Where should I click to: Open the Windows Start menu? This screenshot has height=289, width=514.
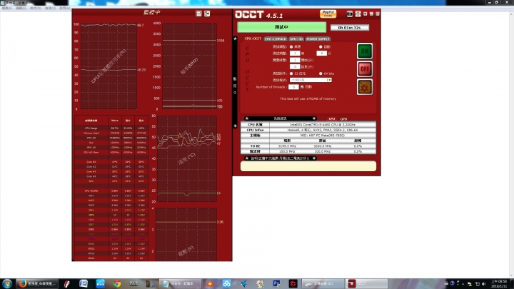7,283
